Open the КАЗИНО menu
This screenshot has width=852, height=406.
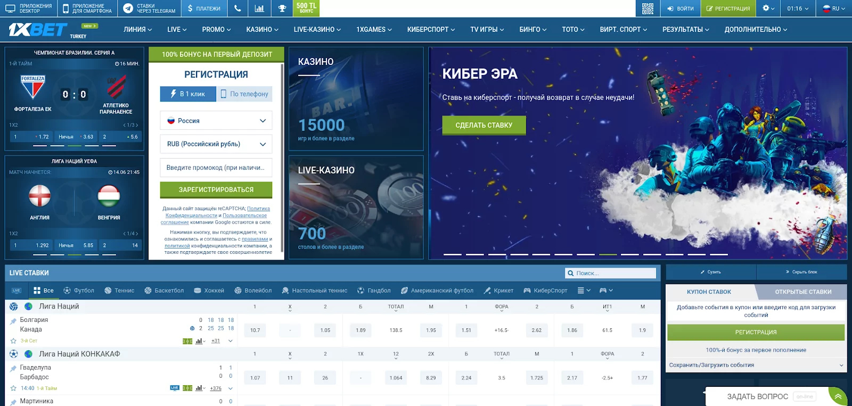click(x=262, y=30)
